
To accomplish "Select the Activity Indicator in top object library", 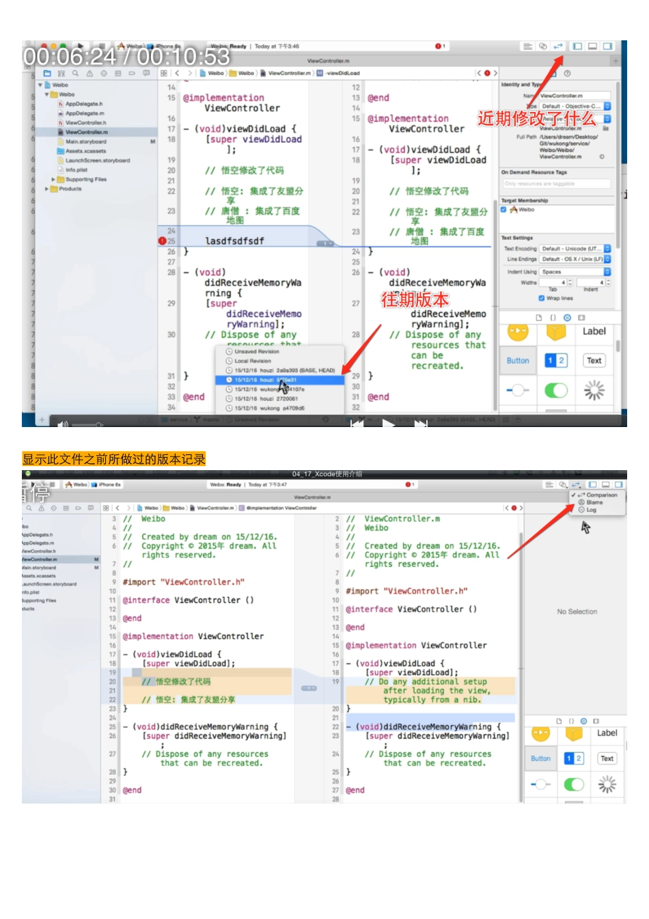I will pyautogui.click(x=594, y=390).
